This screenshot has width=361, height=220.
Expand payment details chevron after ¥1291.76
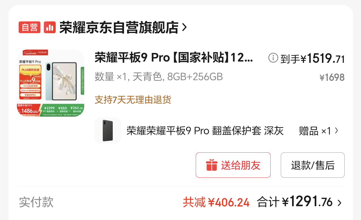[340, 203]
